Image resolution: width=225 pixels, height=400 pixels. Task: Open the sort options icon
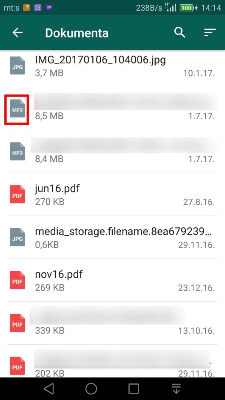pyautogui.click(x=210, y=33)
